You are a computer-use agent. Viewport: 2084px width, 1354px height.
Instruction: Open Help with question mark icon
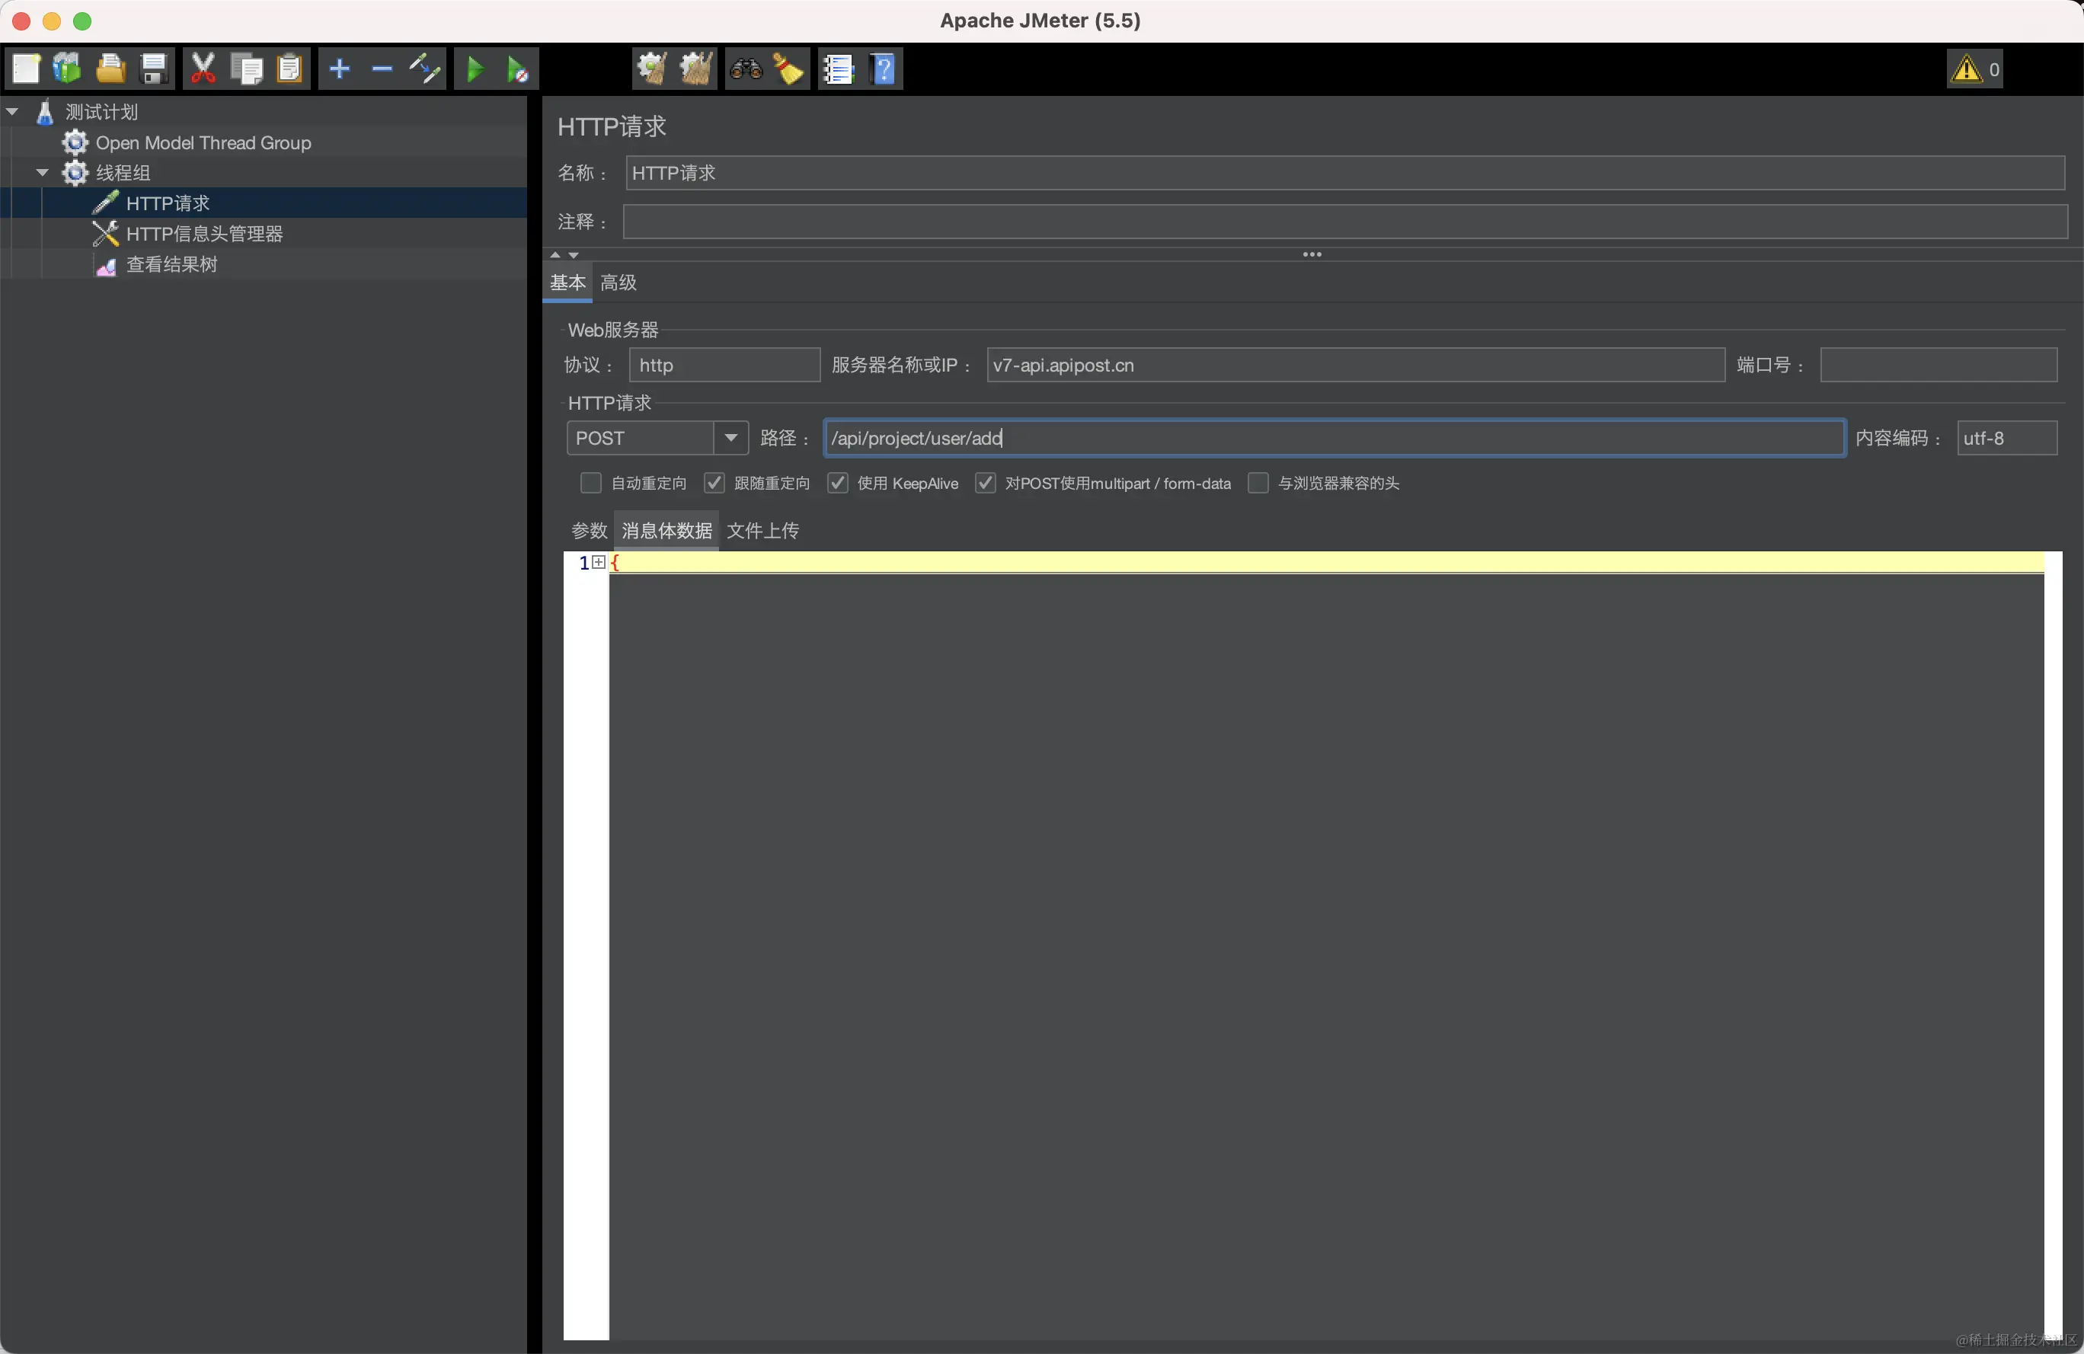pos(884,69)
